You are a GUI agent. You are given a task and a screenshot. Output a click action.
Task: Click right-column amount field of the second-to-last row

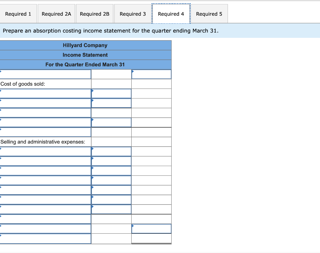pyautogui.click(x=152, y=229)
